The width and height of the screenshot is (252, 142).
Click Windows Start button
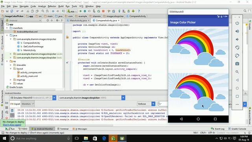point(4,138)
